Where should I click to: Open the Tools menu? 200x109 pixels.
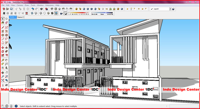point(33,5)
